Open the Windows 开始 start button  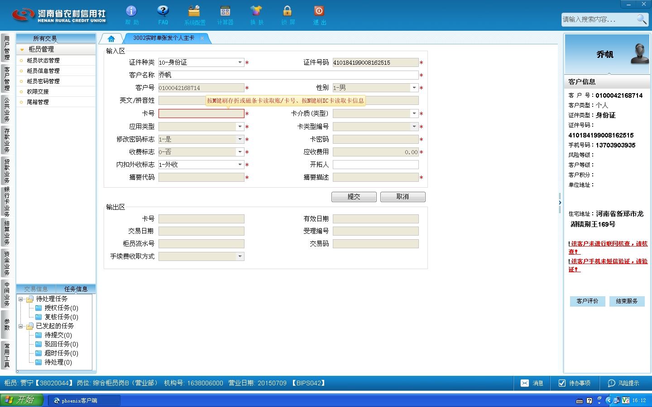point(21,400)
